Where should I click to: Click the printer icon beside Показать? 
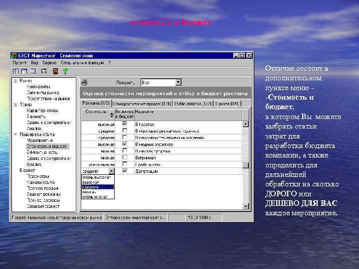(x=84, y=82)
